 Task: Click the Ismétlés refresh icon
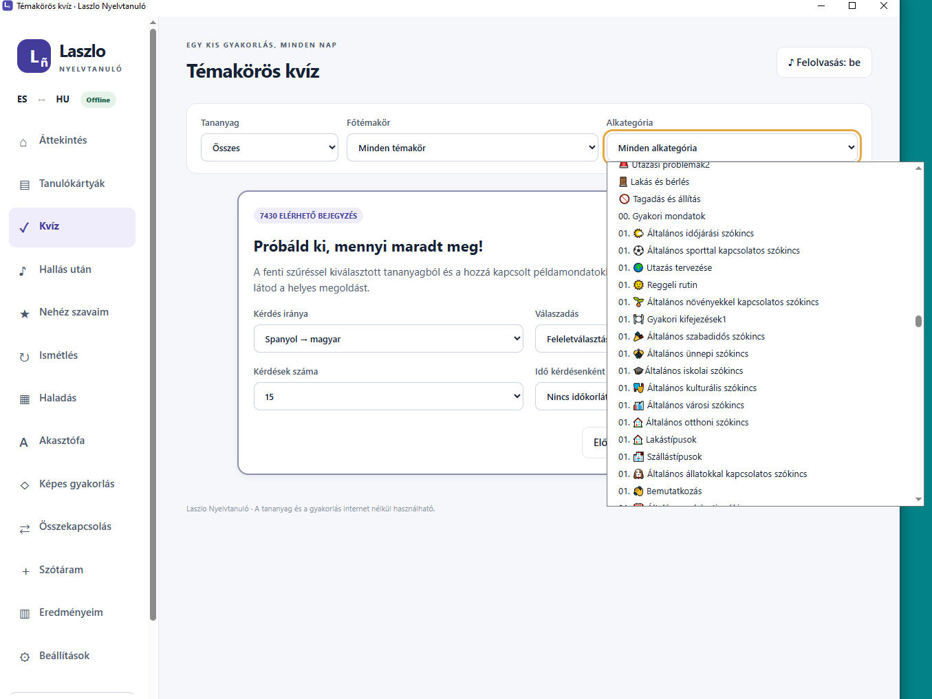pyautogui.click(x=24, y=357)
